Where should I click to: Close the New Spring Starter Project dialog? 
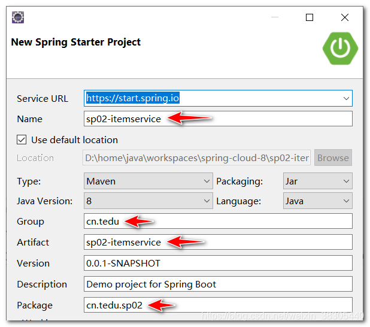click(x=345, y=17)
